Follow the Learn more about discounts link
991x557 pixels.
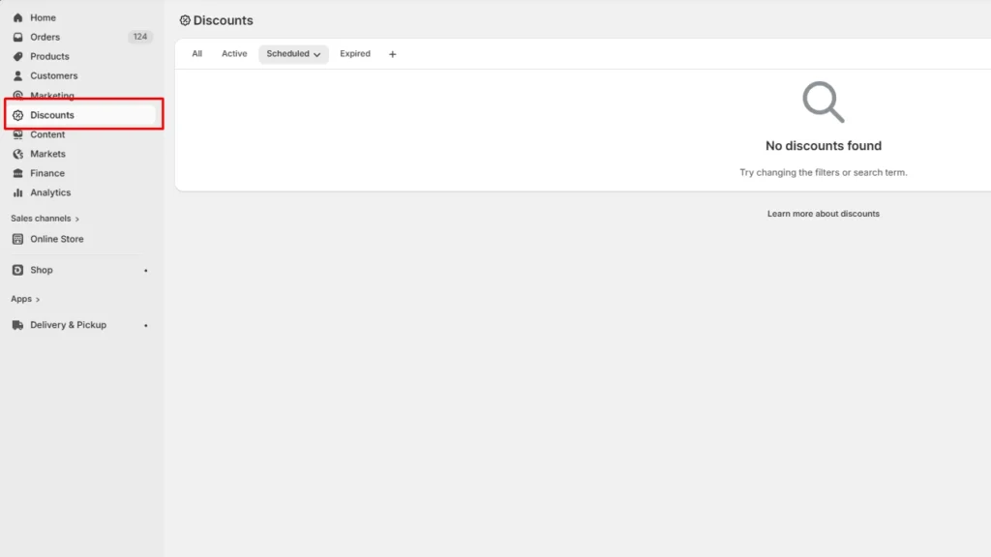pyautogui.click(x=823, y=213)
